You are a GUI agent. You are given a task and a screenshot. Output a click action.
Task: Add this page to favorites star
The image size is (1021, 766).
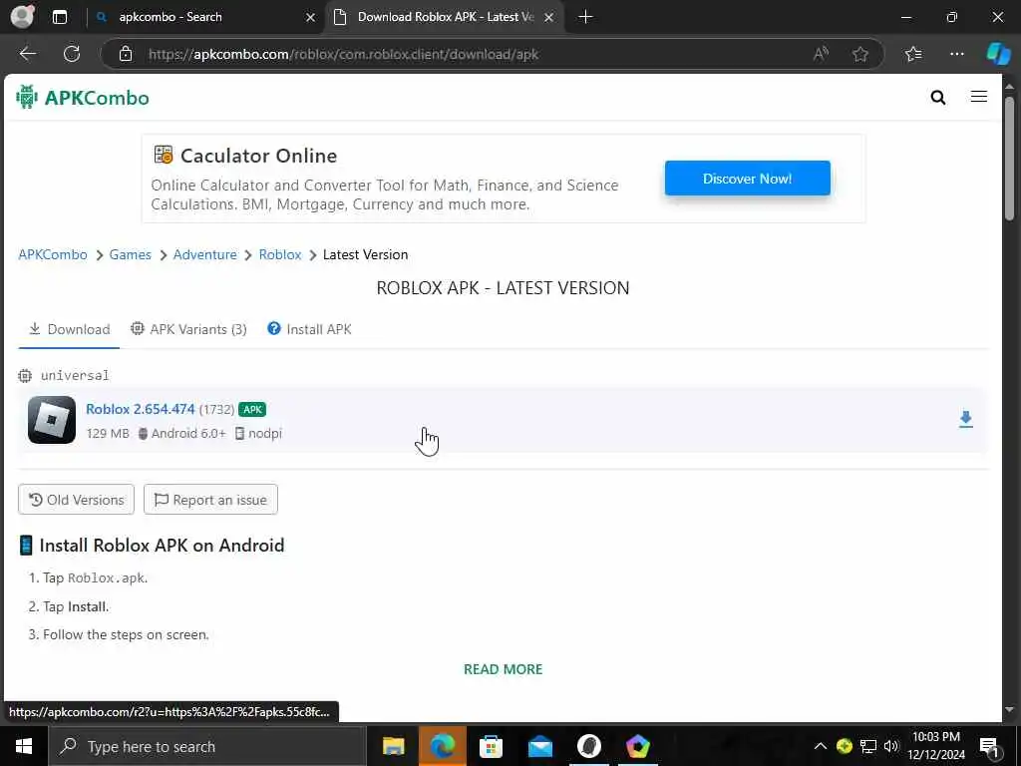click(860, 54)
